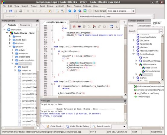Click the Save file toolbar icon
Viewport: 167px width, 135px height.
pos(16,11)
